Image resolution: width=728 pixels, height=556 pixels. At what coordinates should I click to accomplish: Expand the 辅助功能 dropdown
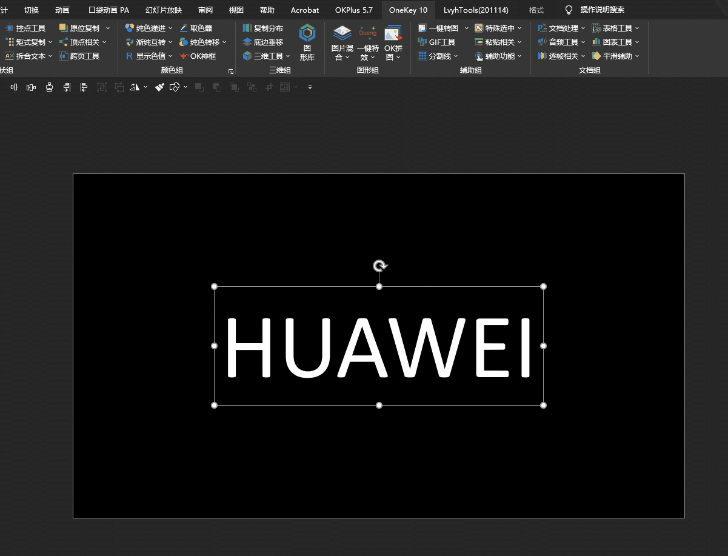[x=519, y=56]
